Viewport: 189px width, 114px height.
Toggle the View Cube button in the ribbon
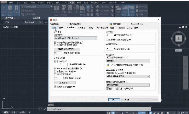click(10, 10)
